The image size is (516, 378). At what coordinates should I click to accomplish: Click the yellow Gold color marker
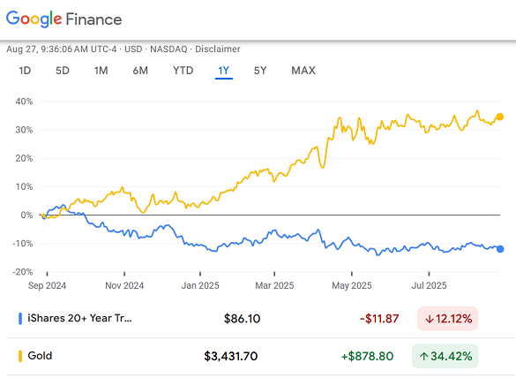pos(20,356)
